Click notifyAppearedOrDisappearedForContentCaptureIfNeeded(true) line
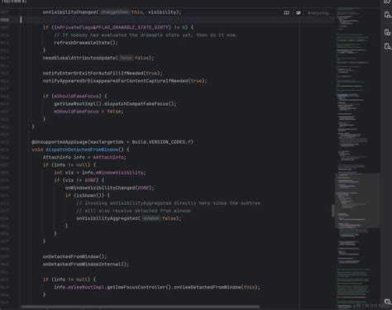The image size is (392, 310). coord(125,81)
